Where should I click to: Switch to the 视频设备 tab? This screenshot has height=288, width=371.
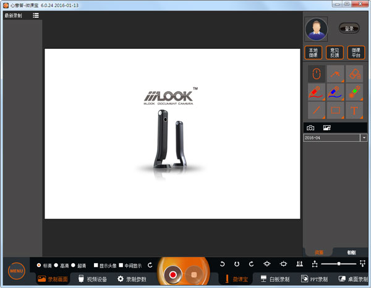(93, 279)
